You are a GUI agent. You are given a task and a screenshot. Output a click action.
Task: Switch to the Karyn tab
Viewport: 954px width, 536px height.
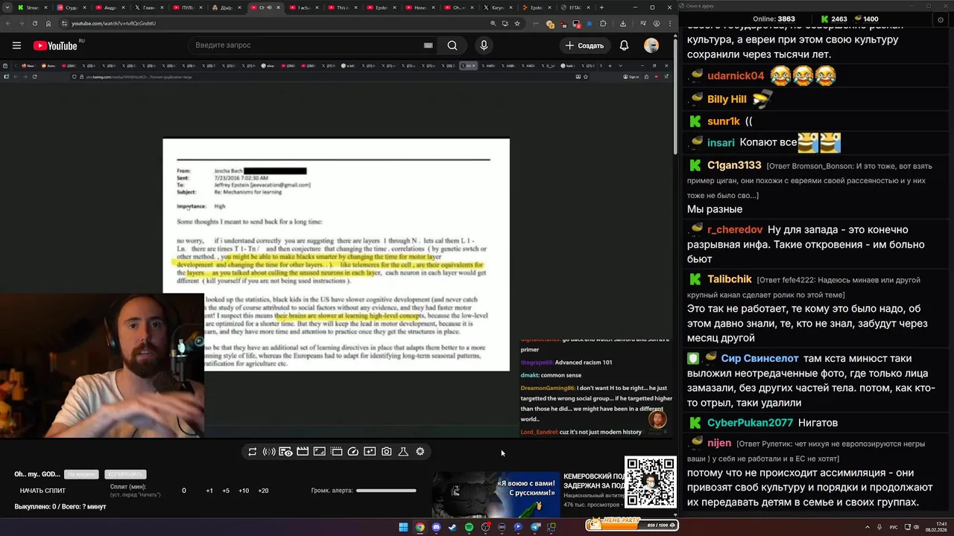pos(497,7)
